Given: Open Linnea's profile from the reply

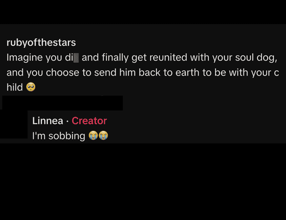Looking at the screenshot, I should point(47,121).
